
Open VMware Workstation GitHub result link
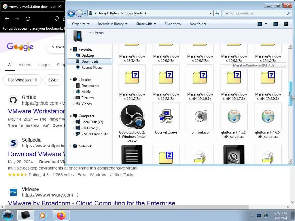point(36,111)
